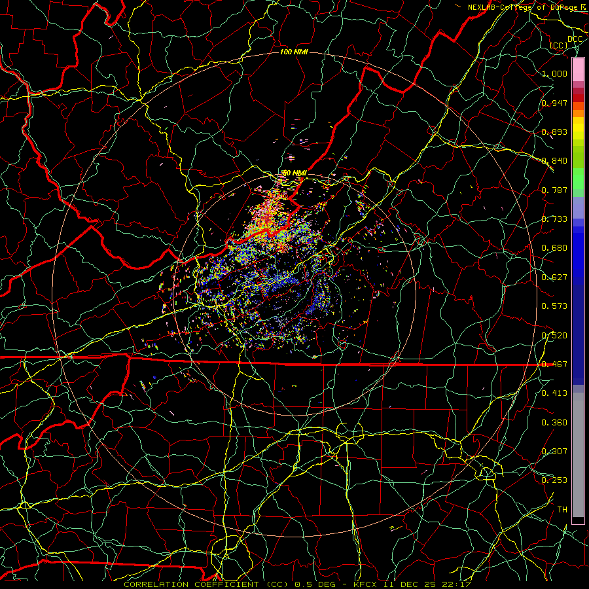
Task: Select the 1.000 legend value
Action: pos(554,73)
